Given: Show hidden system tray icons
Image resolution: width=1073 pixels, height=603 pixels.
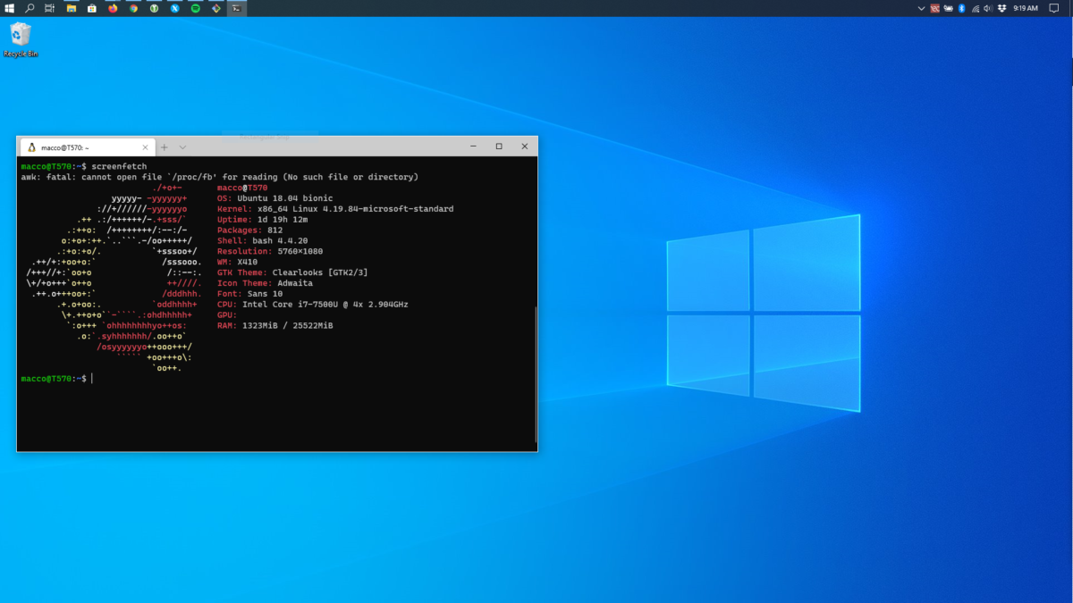Looking at the screenshot, I should click(x=922, y=8).
